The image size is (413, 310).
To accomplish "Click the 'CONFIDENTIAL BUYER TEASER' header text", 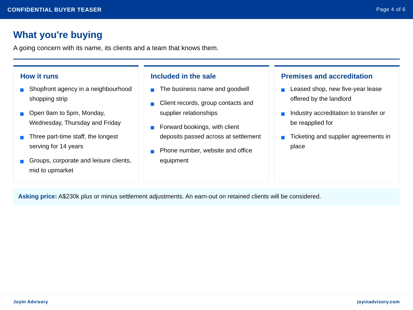I will (54, 10).
